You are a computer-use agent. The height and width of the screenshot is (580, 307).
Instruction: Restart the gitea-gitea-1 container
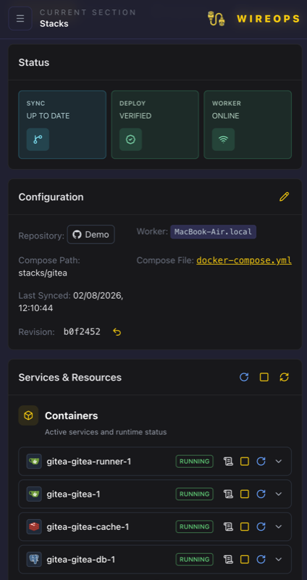[261, 494]
